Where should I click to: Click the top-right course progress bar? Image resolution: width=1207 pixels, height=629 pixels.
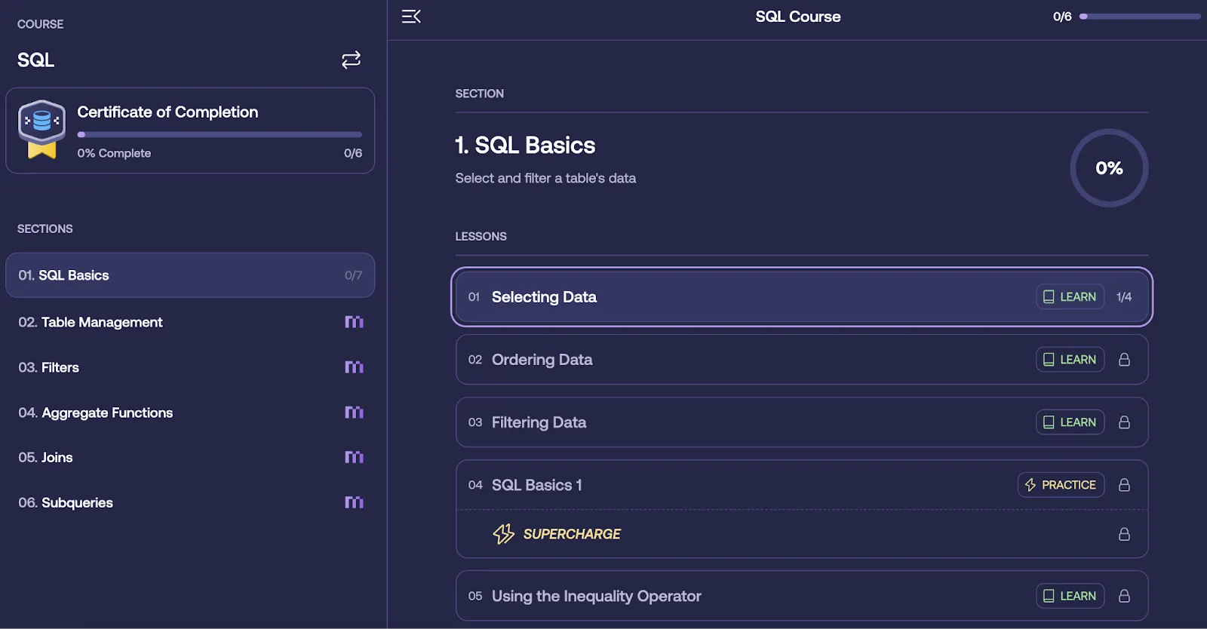(x=1140, y=17)
